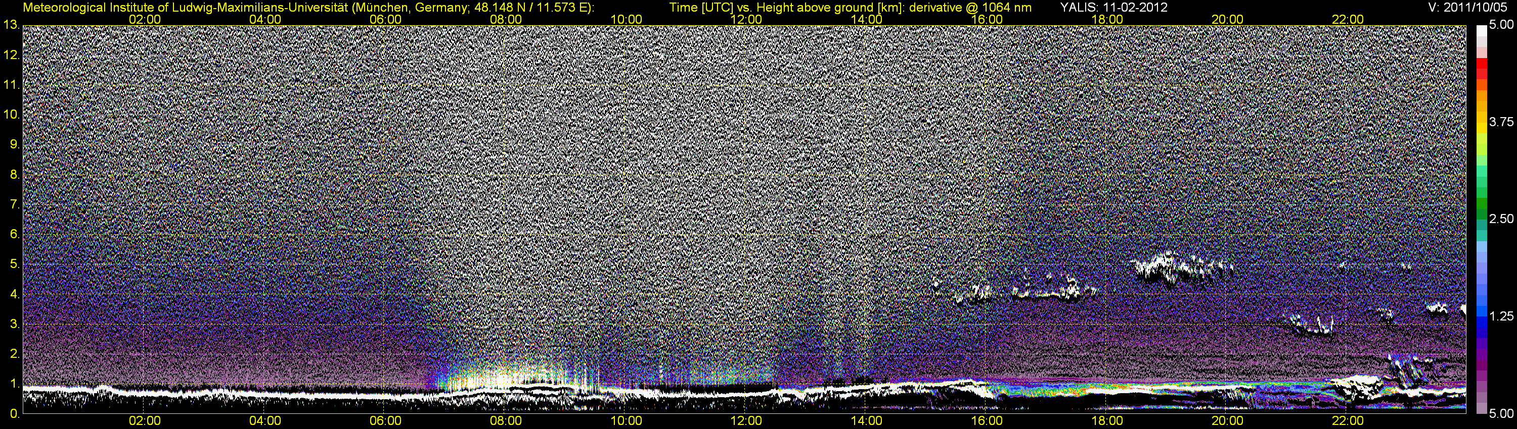The width and height of the screenshot is (1517, 429).
Task: Click the 11 km height axis label
Action: (x=11, y=85)
